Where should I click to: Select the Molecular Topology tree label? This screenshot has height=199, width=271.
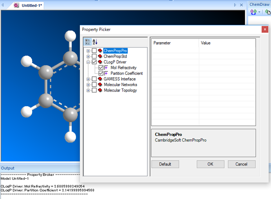pyautogui.click(x=120, y=90)
